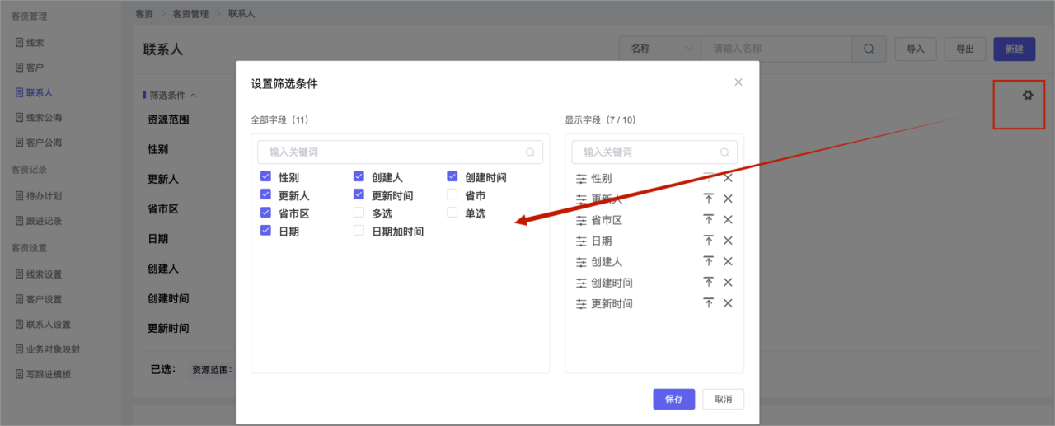Image resolution: width=1055 pixels, height=426 pixels.
Task: Open the 名称 search type dropdown
Action: pos(660,49)
